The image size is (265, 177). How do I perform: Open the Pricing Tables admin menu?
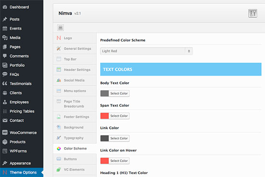click(22, 111)
